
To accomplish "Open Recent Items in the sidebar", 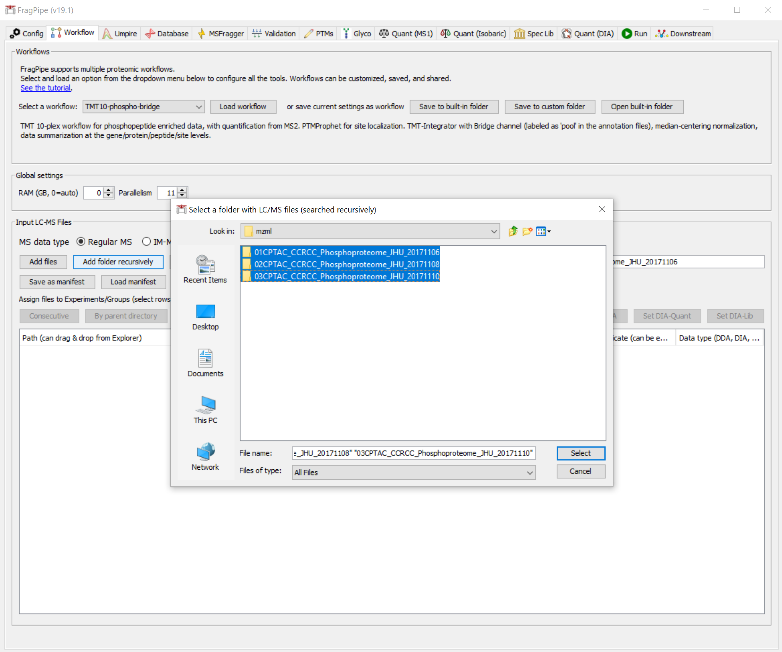I will coord(205,269).
